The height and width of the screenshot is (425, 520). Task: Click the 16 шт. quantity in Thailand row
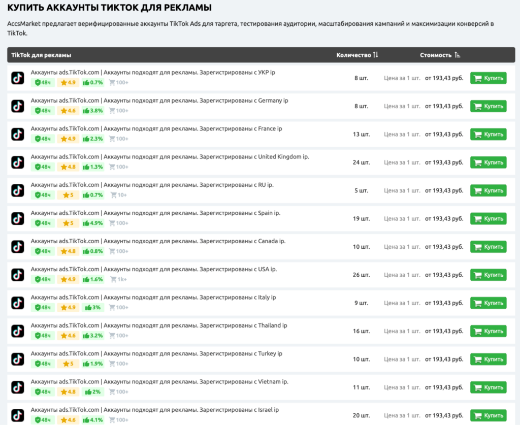[x=361, y=331]
